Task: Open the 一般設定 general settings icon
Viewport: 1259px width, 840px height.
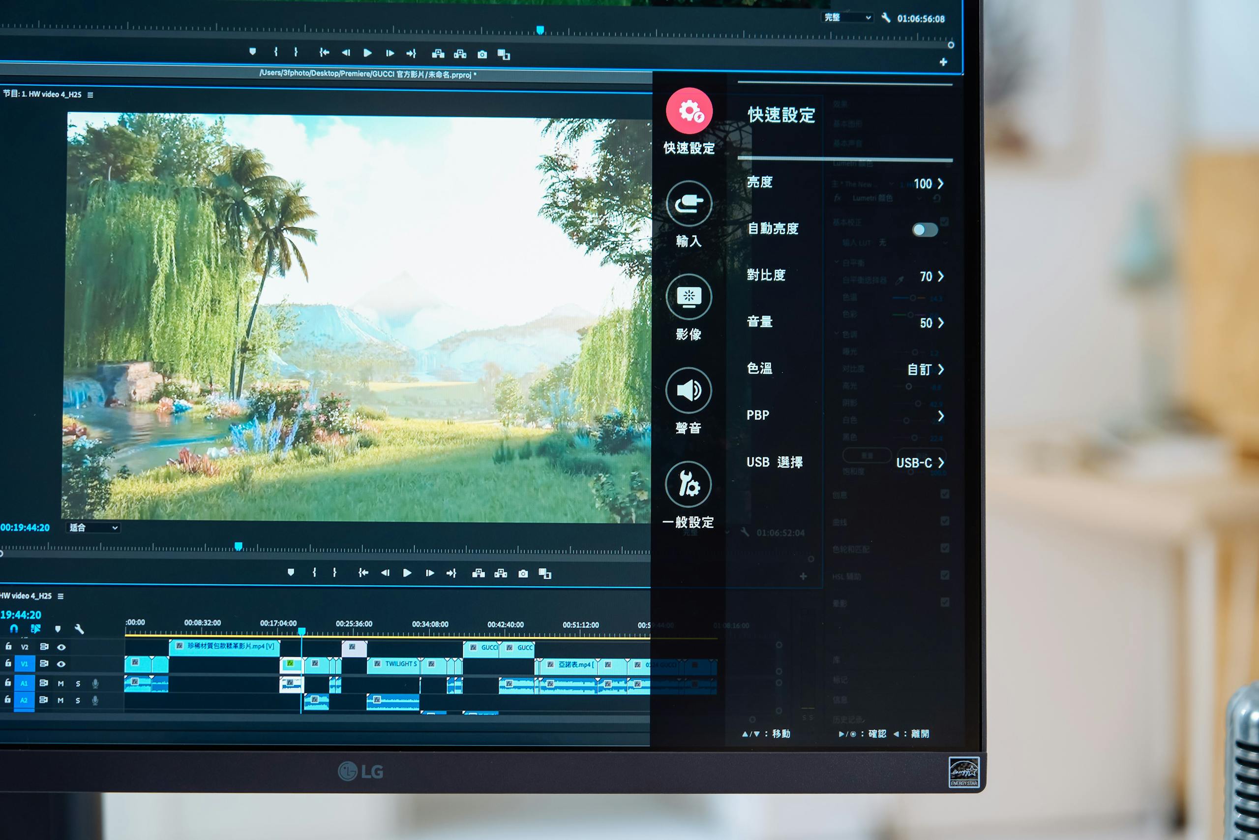Action: 689,484
